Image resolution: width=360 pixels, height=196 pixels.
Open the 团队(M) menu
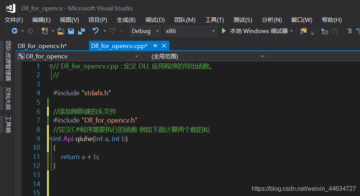tap(185, 20)
